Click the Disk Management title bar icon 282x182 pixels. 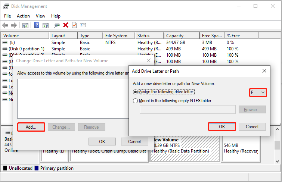(6, 6)
